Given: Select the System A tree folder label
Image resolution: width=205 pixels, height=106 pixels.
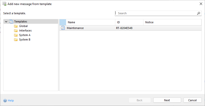Looking at the screenshot, I should 25,35.
